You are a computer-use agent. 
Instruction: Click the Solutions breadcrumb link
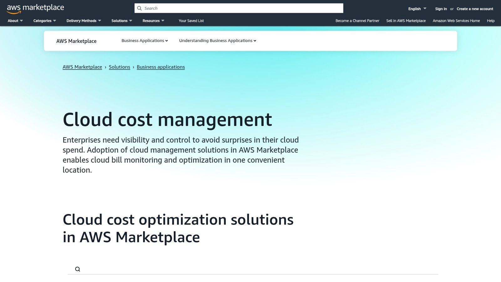point(119,67)
